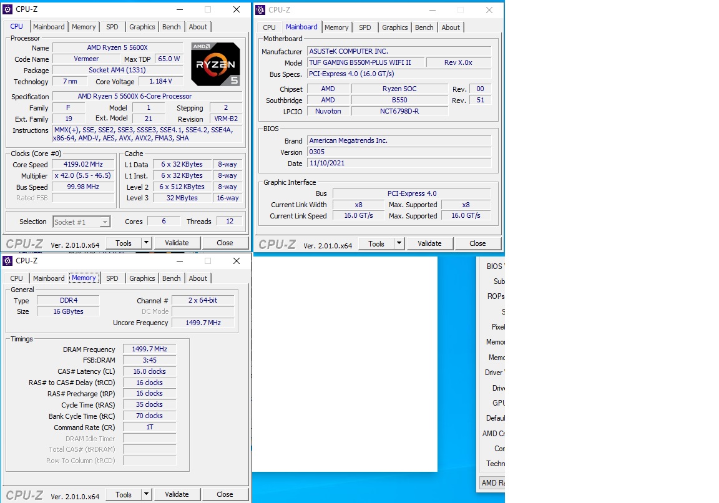The height and width of the screenshot is (503, 719).
Task: Click the Close button in the Mainboard window
Action: click(477, 243)
